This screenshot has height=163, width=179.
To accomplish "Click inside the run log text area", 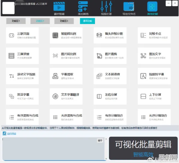I will coord(53,149).
